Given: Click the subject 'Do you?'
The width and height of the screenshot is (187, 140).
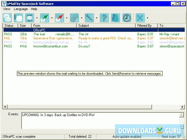Looking at the screenshot, I should coord(84,46).
